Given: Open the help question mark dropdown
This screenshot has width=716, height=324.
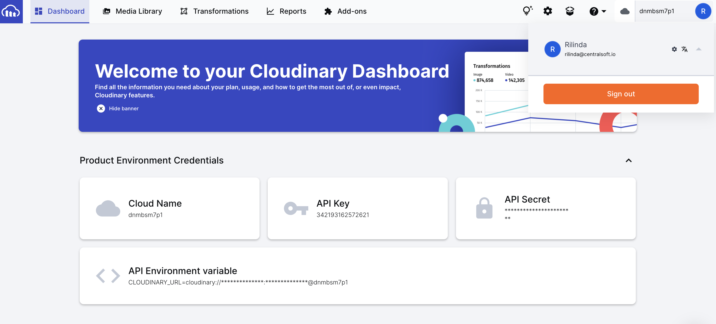Looking at the screenshot, I should 598,11.
